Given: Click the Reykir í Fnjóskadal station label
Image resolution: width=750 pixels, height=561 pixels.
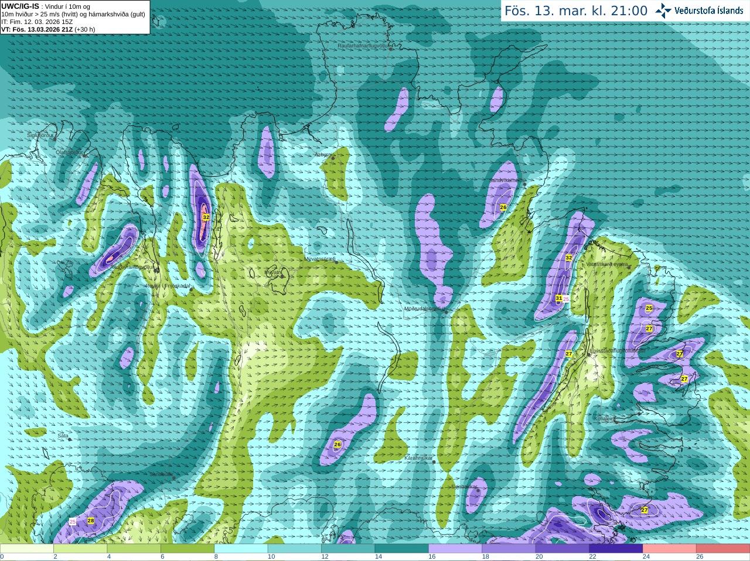Looking at the screenshot, I should click(168, 286).
